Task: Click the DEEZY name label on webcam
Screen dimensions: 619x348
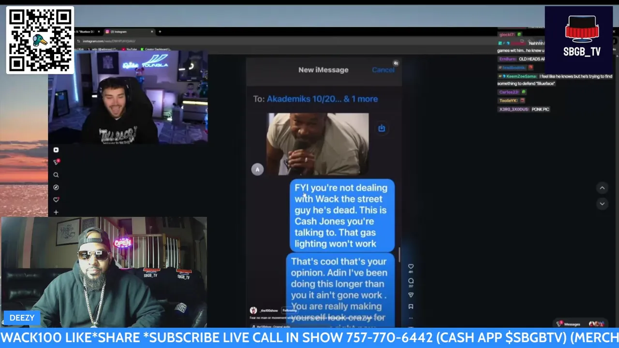Action: tap(22, 318)
